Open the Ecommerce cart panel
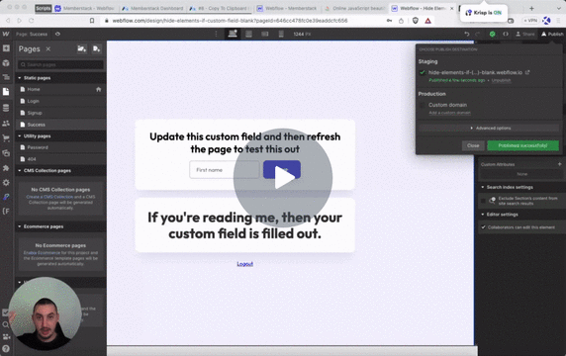The width and height of the screenshot is (566, 356). [x=6, y=137]
